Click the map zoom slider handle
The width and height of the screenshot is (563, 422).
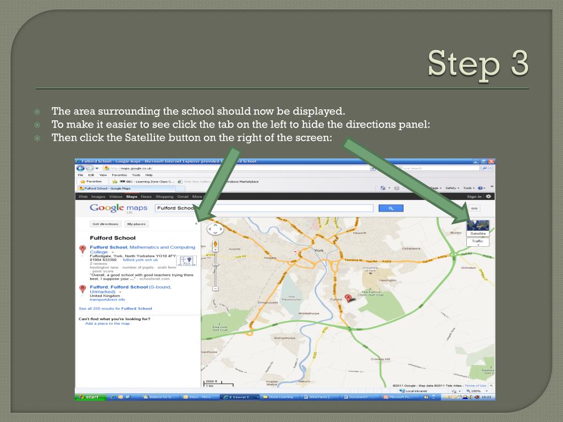click(215, 264)
